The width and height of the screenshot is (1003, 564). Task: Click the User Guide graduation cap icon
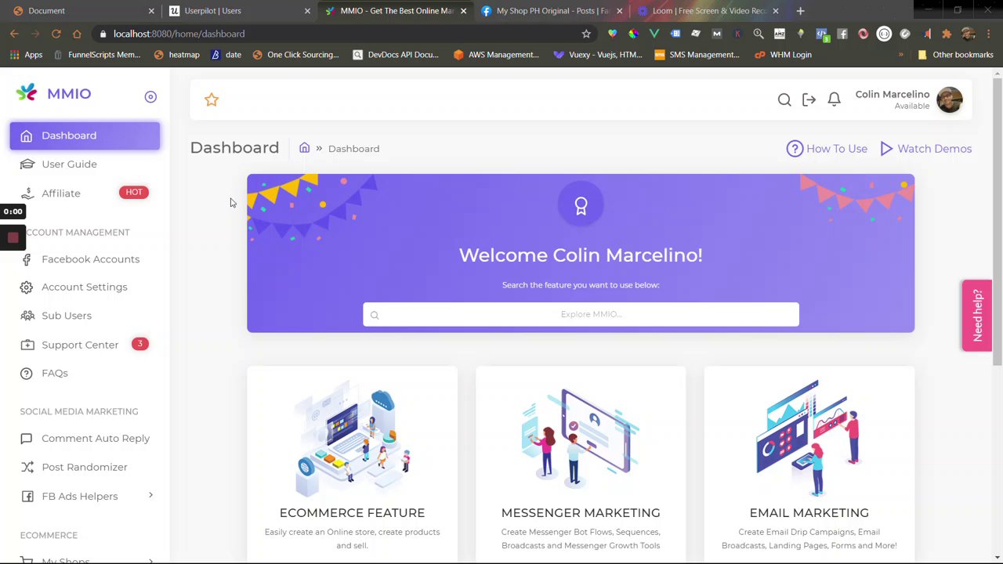(27, 164)
